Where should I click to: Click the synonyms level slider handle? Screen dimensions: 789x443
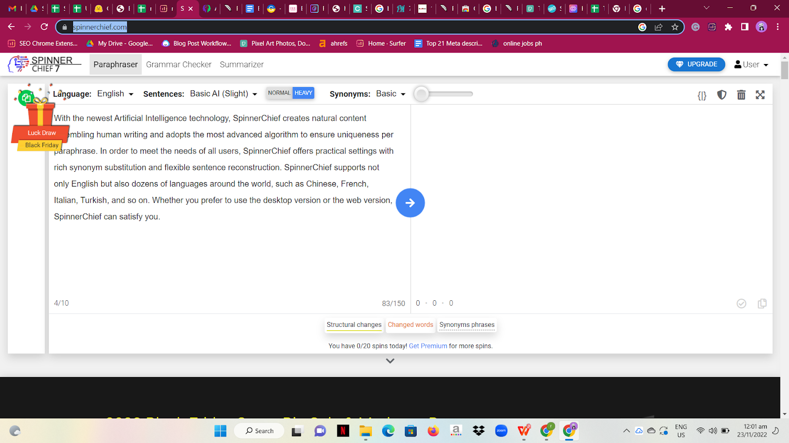421,94
